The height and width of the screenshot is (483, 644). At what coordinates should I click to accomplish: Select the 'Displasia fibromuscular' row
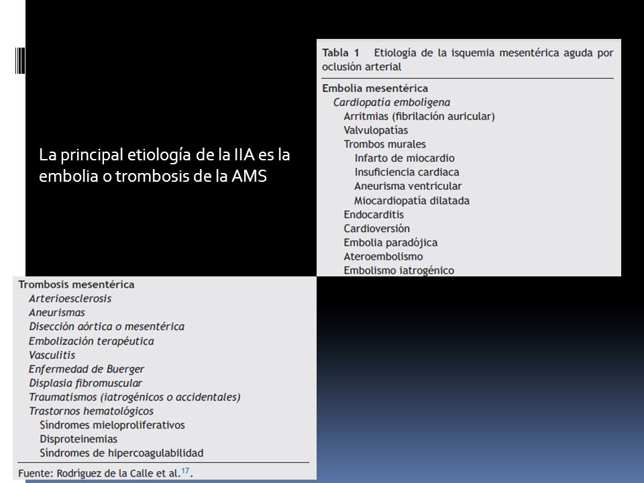point(85,383)
